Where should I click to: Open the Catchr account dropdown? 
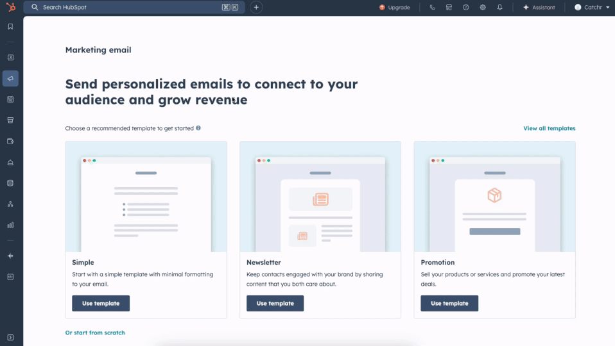coord(592,7)
